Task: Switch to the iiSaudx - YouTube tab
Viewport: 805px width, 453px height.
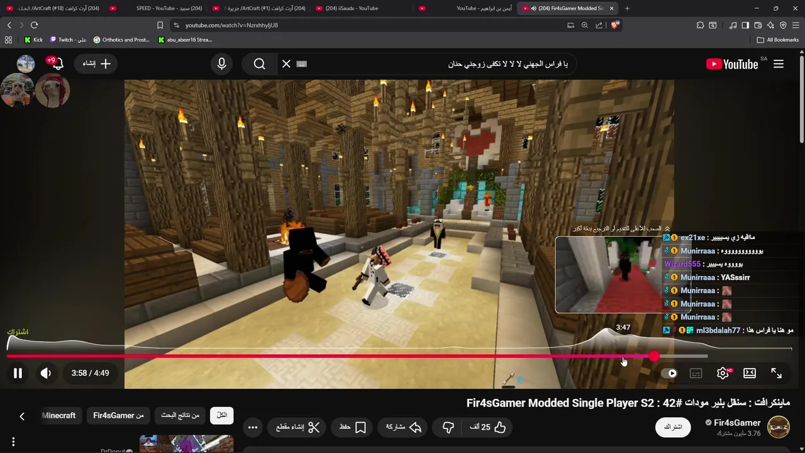Action: coord(362,8)
